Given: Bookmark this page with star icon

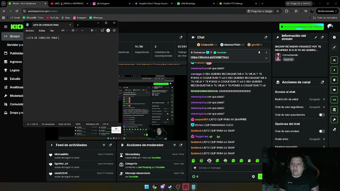Looking at the screenshot, I should coord(278,11).
